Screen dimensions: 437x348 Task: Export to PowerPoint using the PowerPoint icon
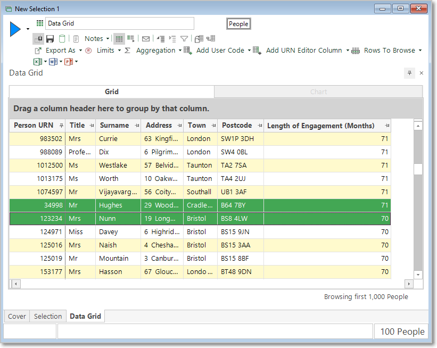[69, 62]
